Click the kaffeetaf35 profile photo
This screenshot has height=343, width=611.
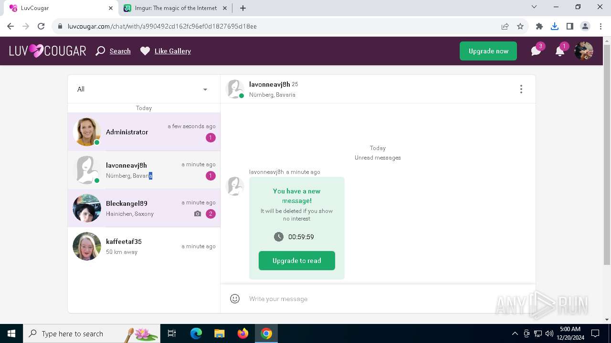point(87,246)
